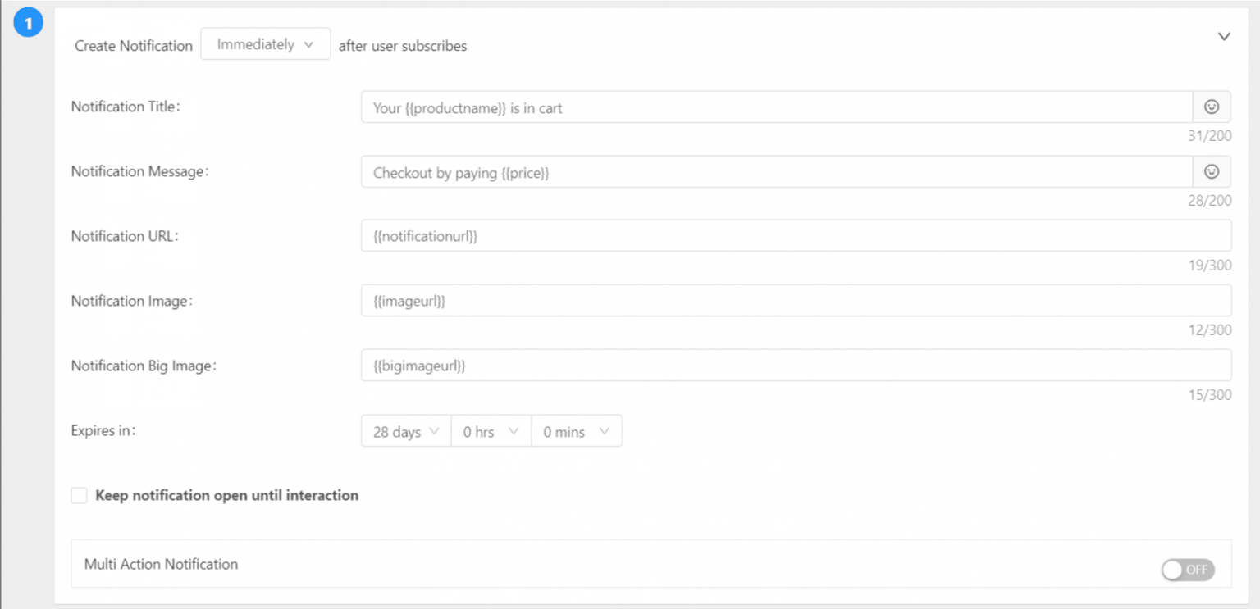
Task: Enable keep notification open until interaction
Action: (x=79, y=495)
